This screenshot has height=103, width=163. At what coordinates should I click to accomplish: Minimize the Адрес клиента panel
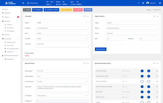pos(156,16)
